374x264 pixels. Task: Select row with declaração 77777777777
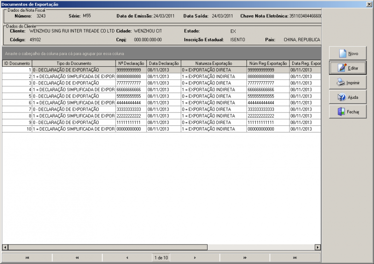161,83
